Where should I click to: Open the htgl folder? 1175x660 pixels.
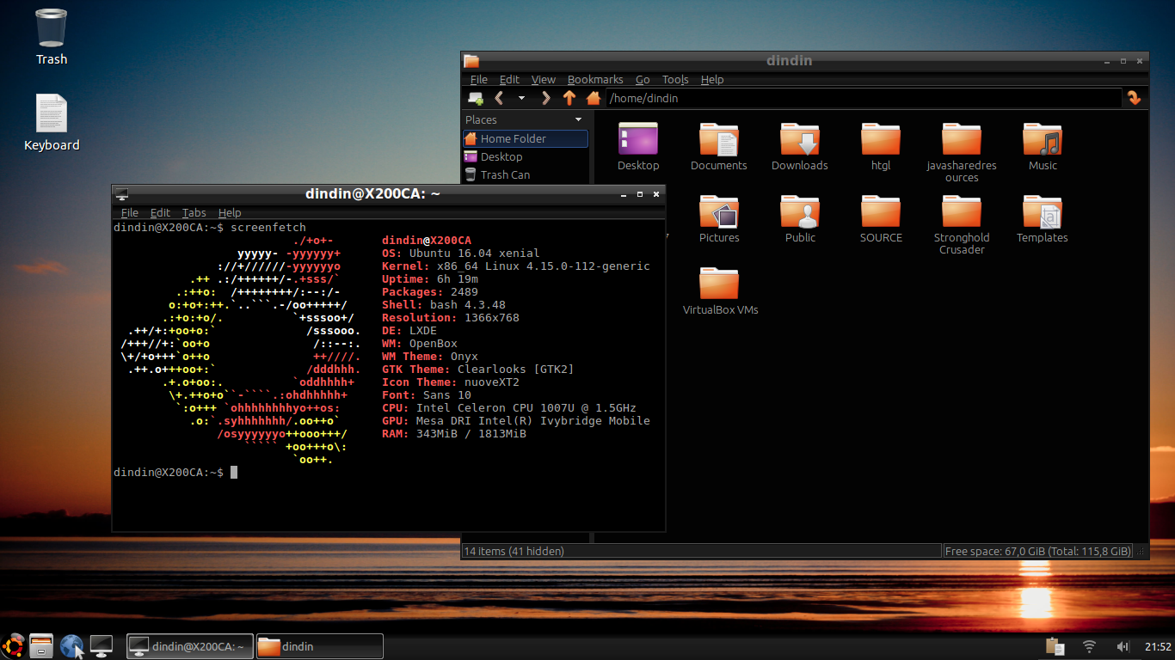click(881, 147)
